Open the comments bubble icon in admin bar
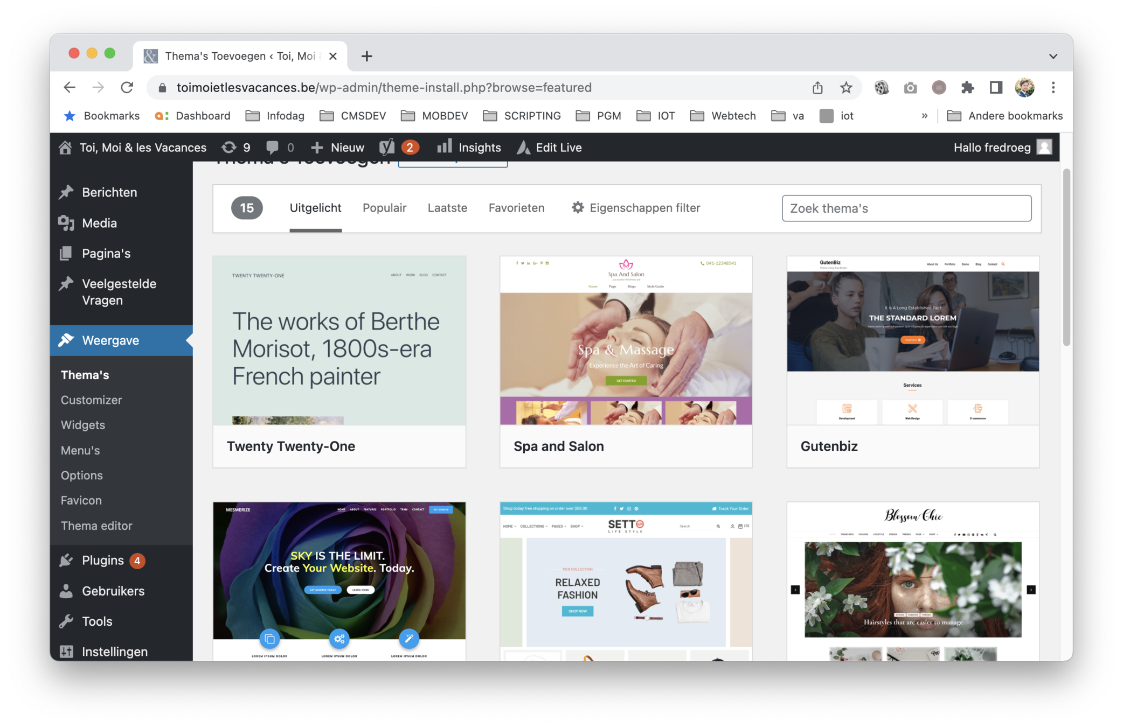This screenshot has width=1123, height=727. coord(273,148)
